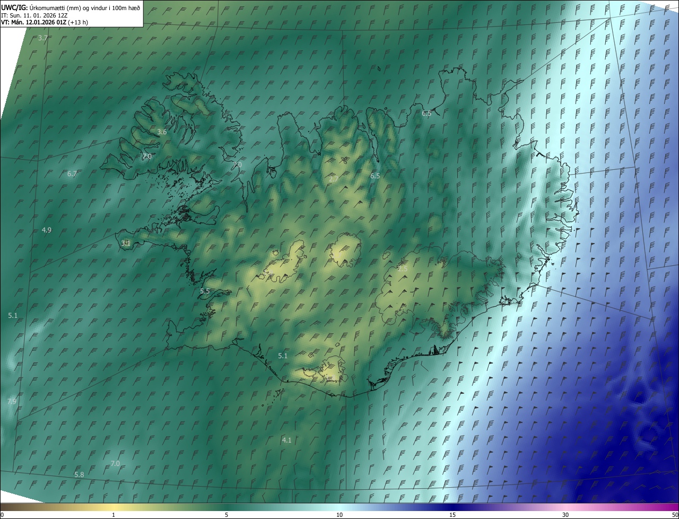Click the 2.7 value in north Iceland

(334, 179)
